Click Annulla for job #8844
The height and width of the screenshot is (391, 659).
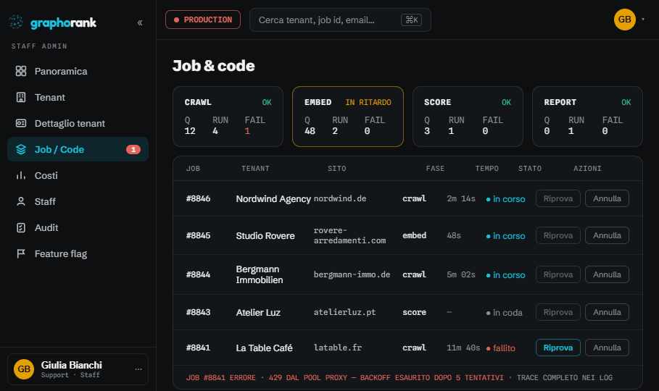(607, 274)
